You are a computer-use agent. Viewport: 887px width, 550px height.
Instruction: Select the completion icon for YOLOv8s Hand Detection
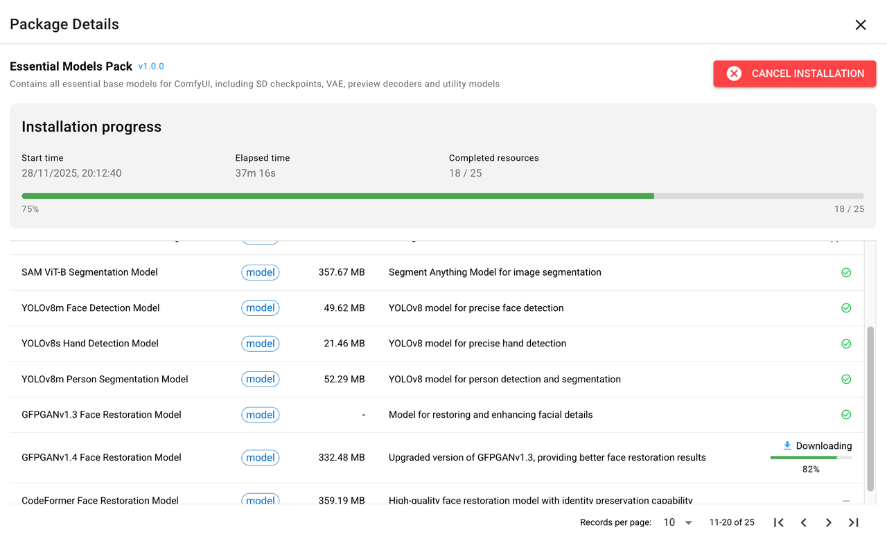846,344
